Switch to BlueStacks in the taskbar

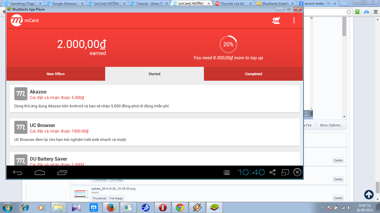214,207
